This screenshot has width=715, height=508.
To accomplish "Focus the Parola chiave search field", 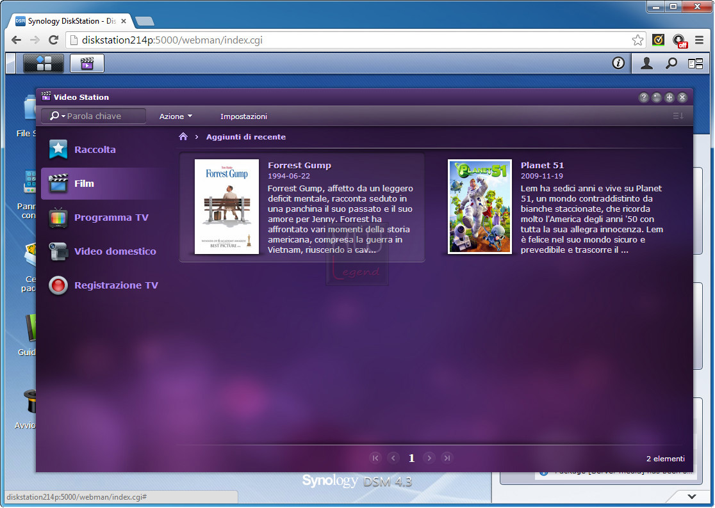I will coord(94,116).
